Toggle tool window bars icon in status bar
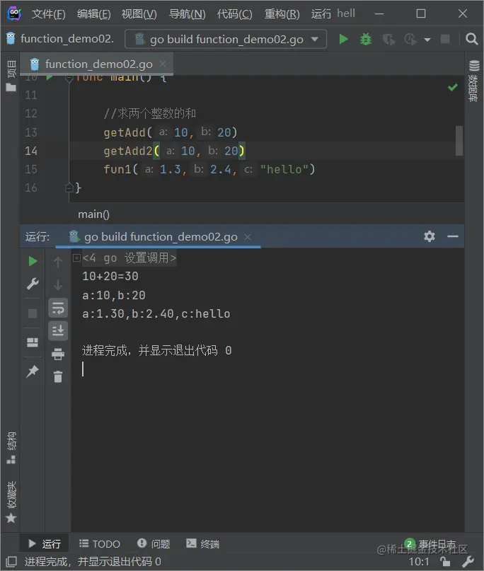 [11, 562]
